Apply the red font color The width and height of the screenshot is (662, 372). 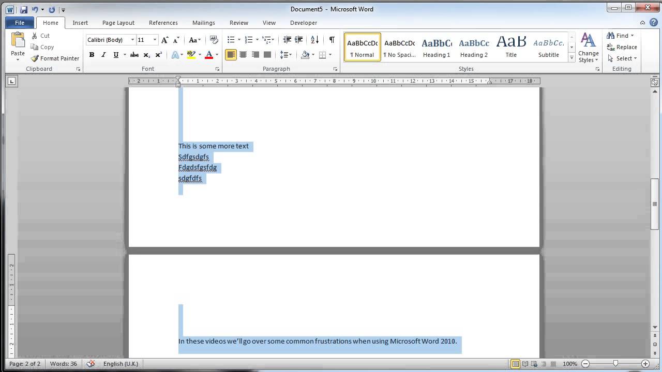pos(209,55)
